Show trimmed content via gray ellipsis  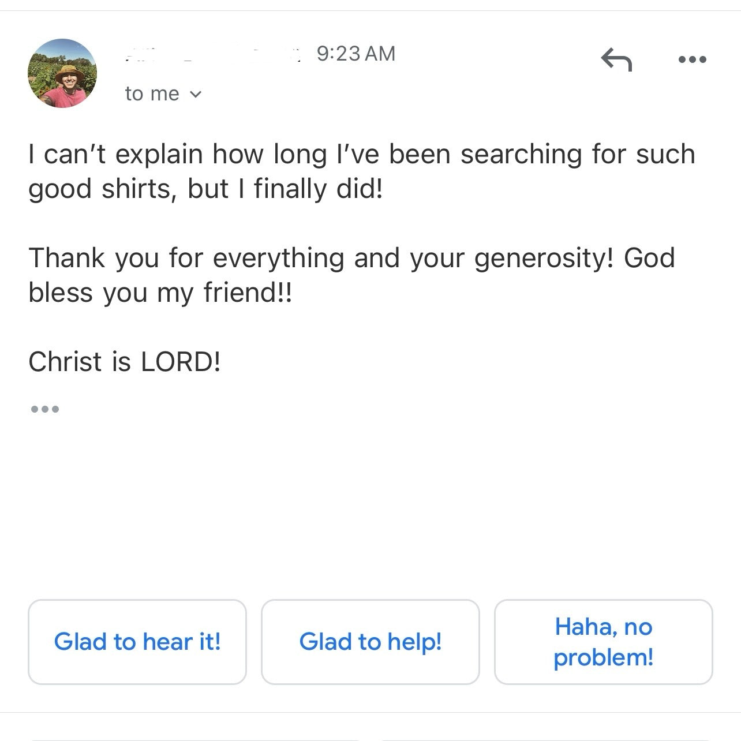click(44, 409)
